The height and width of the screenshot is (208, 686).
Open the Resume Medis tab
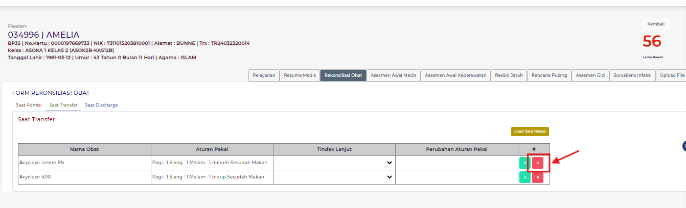[300, 75]
